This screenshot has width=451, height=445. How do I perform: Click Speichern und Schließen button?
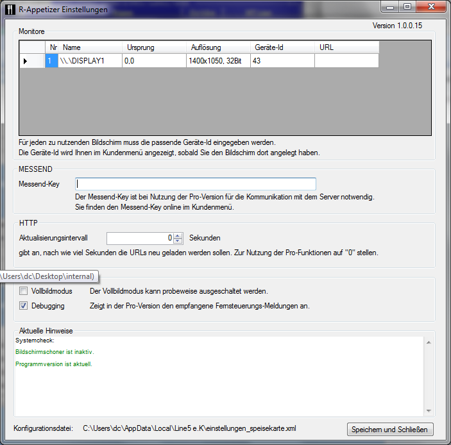(x=390, y=429)
